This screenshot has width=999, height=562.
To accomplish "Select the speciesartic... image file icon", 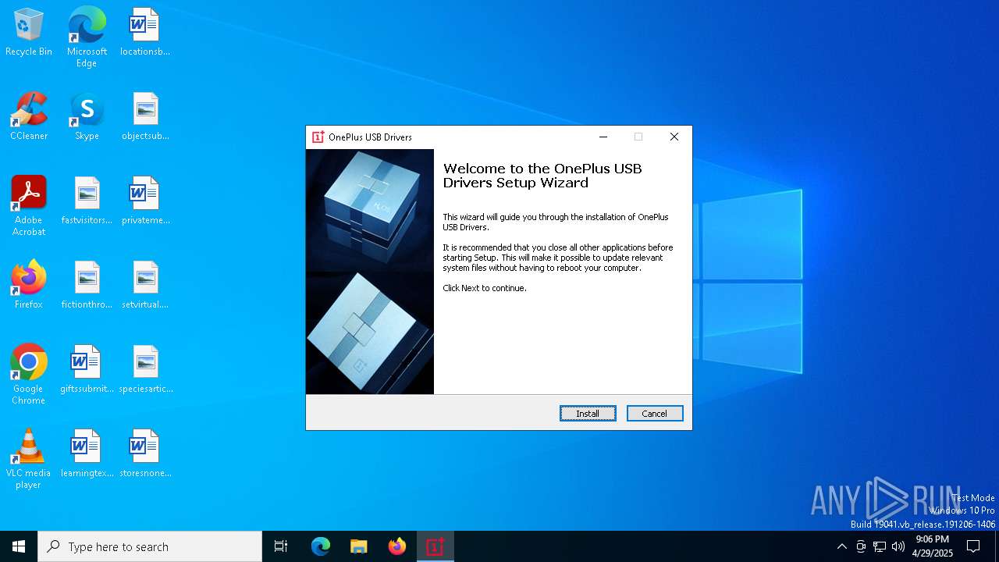I will coord(145,370).
